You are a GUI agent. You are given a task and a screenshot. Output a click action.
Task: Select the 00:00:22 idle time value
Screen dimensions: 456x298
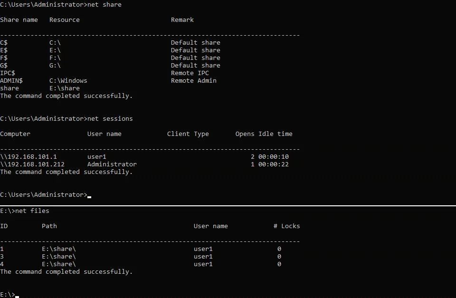pos(273,164)
